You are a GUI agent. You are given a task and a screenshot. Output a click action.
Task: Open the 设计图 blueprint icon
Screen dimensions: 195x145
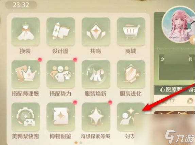pyautogui.click(x=61, y=32)
